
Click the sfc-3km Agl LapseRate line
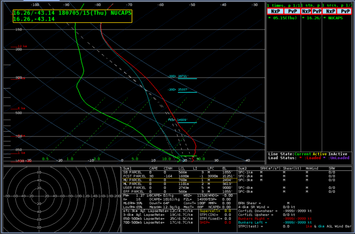(x=158, y=211)
